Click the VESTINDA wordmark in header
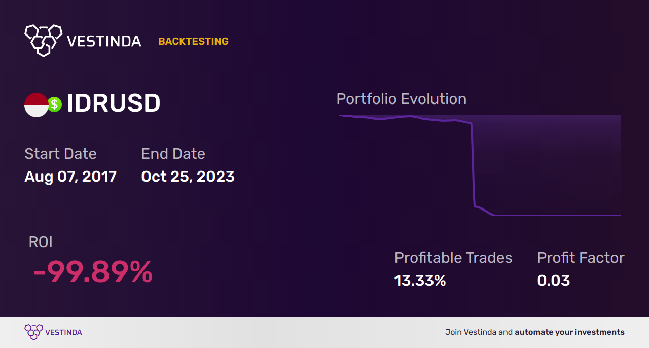Image resolution: width=649 pixels, height=348 pixels. pos(104,42)
